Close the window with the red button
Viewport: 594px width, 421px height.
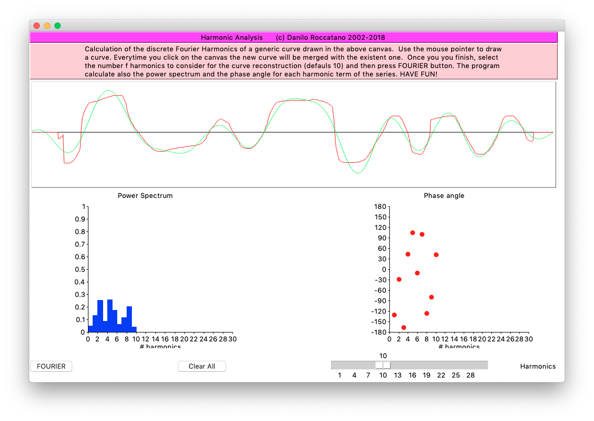click(x=37, y=26)
